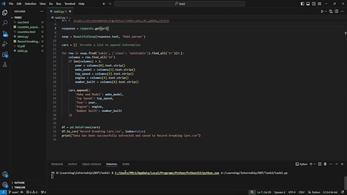Open the File menu
This screenshot has height=195, width=347.
pyautogui.click(x=11, y=4)
